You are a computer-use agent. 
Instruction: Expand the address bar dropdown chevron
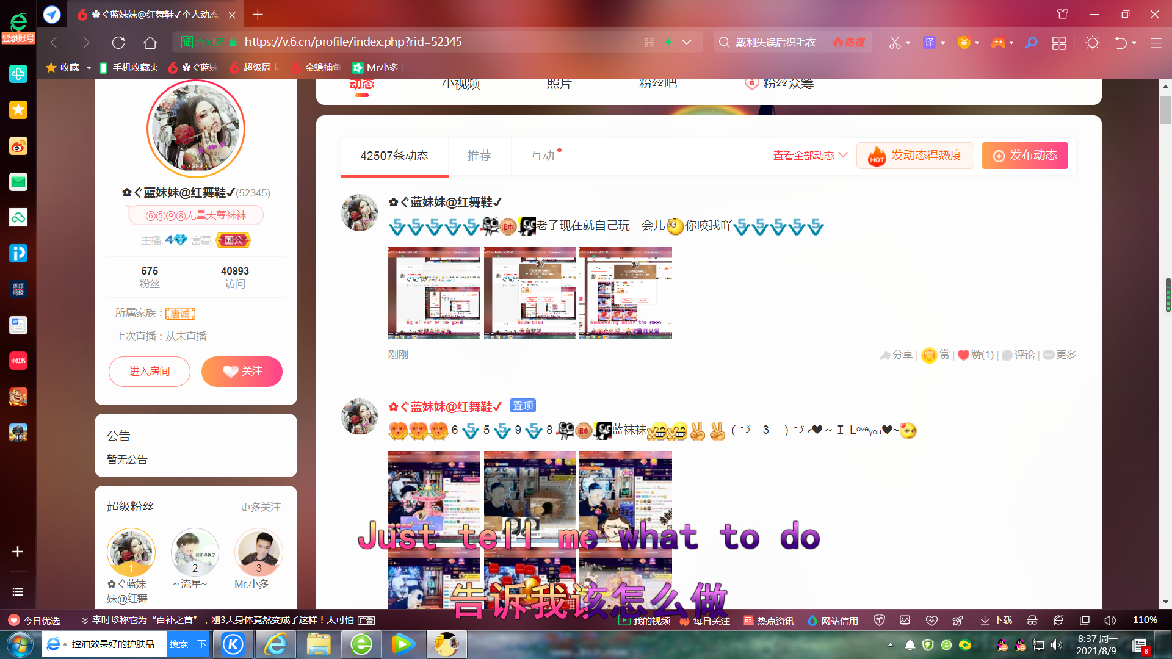coord(687,42)
